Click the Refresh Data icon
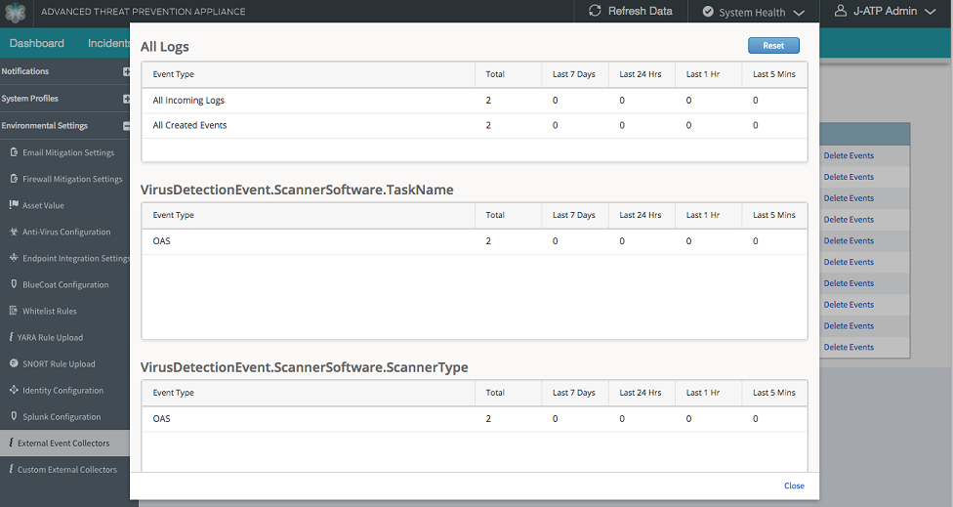This screenshot has width=953, height=507. [596, 12]
